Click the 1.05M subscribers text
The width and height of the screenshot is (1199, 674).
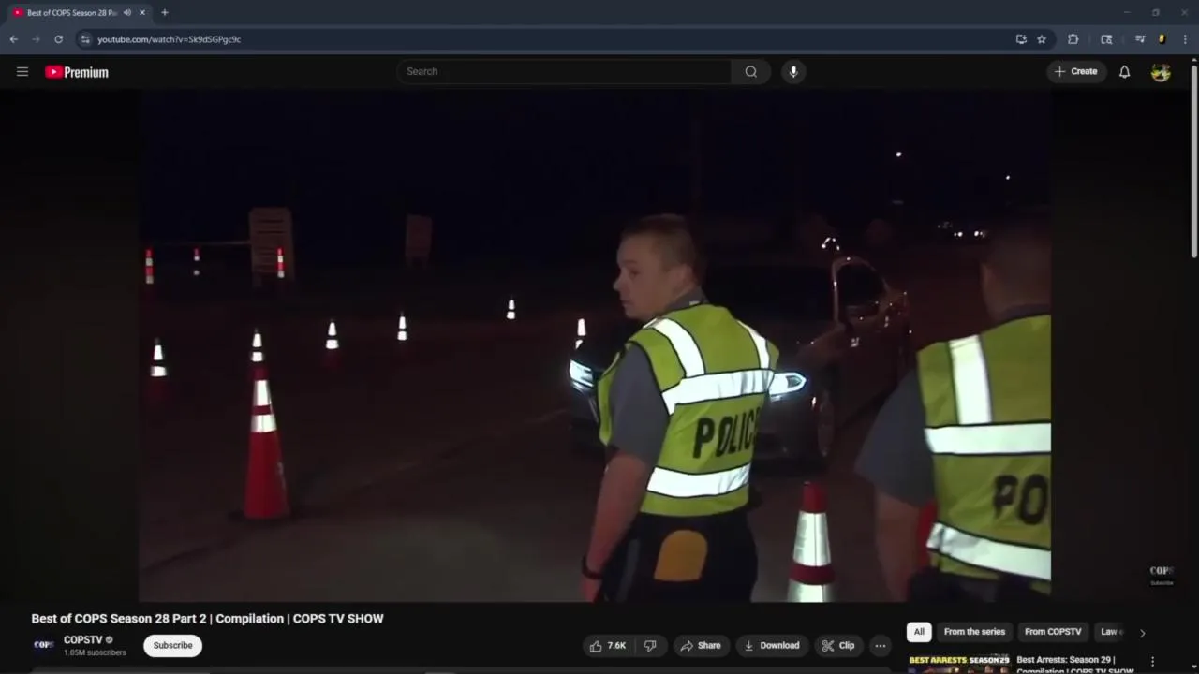click(95, 652)
